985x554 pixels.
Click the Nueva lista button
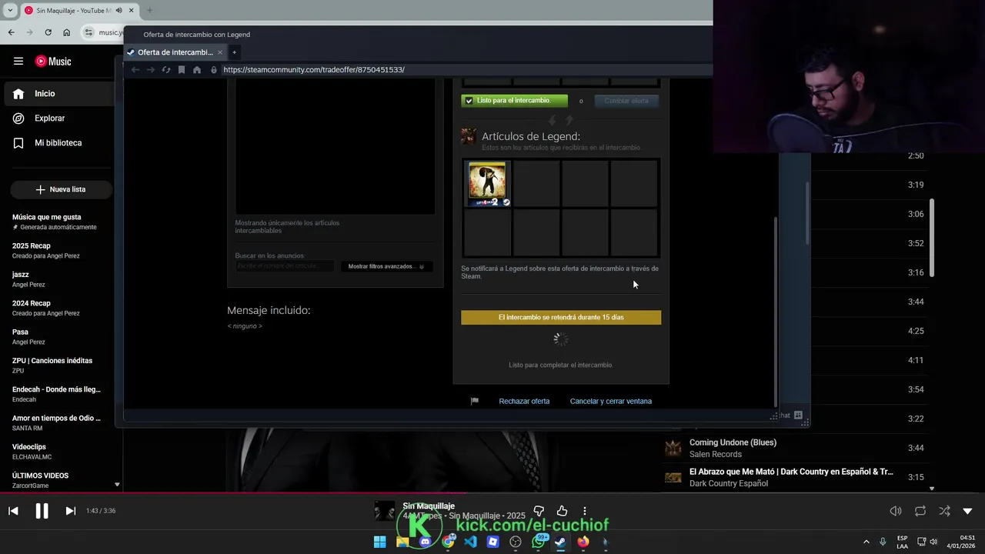[61, 189]
